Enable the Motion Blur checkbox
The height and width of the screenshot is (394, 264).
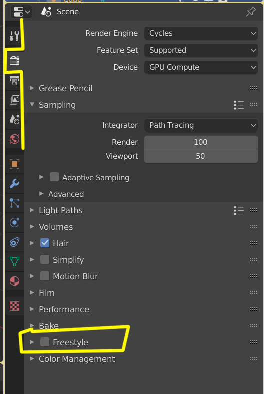point(45,276)
